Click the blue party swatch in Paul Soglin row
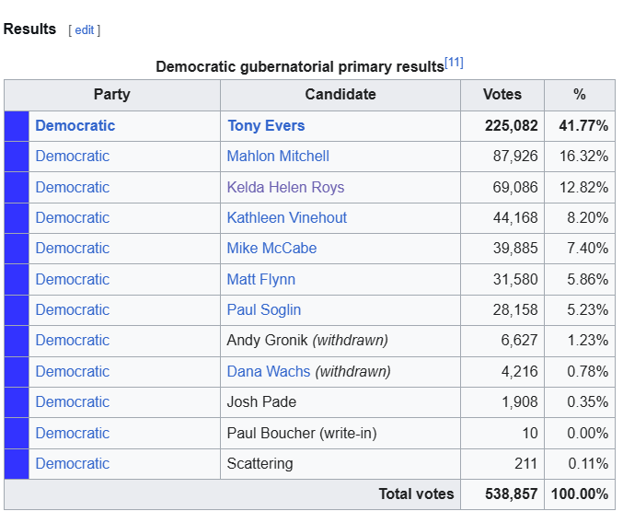623x523 pixels. pos(17,310)
